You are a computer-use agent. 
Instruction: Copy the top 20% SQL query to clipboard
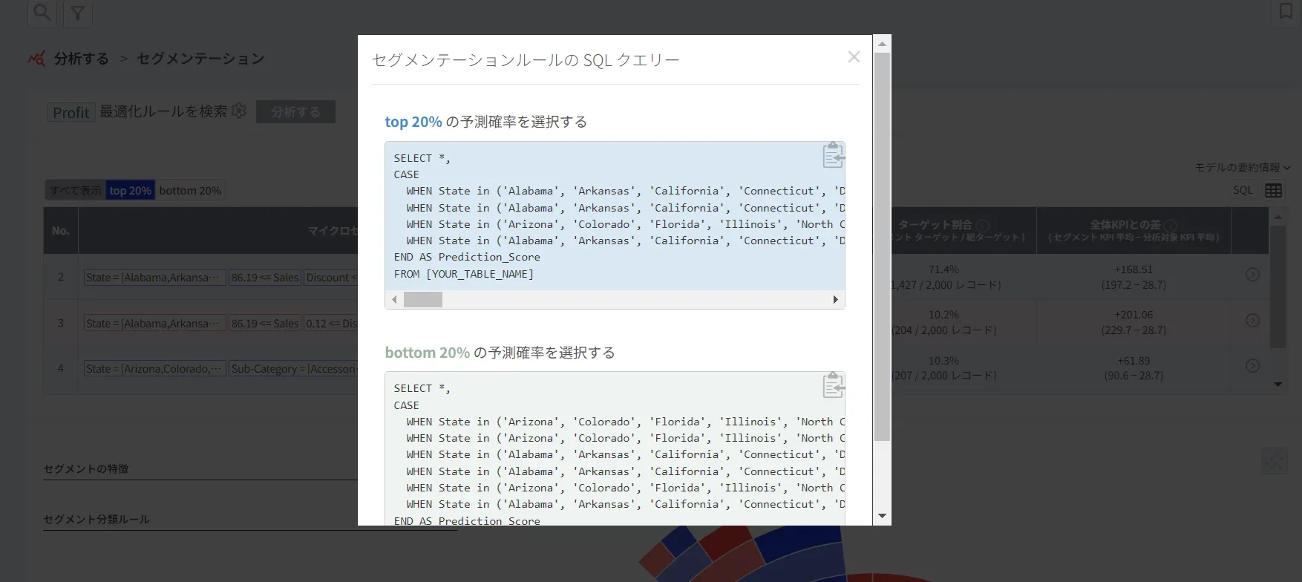click(833, 155)
